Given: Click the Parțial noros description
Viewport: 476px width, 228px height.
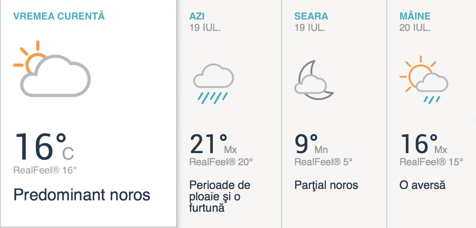Looking at the screenshot, I should [x=326, y=185].
